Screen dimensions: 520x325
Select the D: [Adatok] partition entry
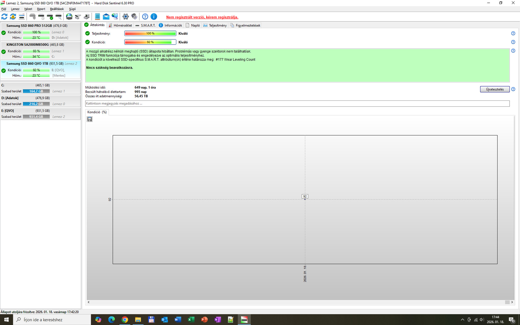41,101
